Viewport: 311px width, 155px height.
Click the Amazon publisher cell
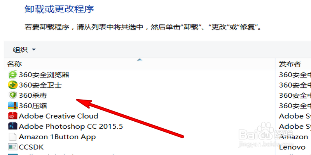pos(294,137)
